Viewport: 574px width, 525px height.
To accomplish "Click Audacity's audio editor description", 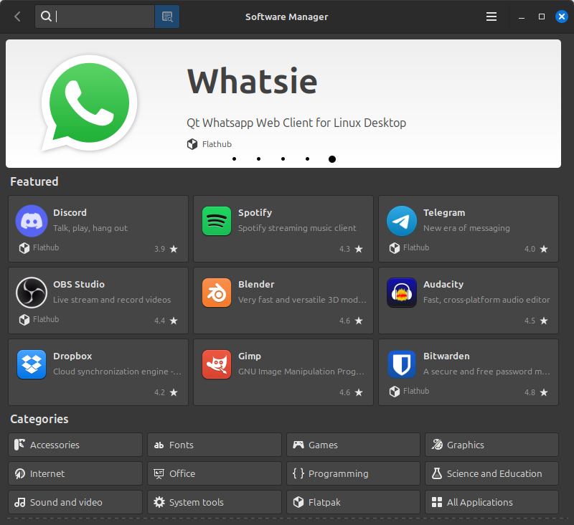I will (486, 300).
